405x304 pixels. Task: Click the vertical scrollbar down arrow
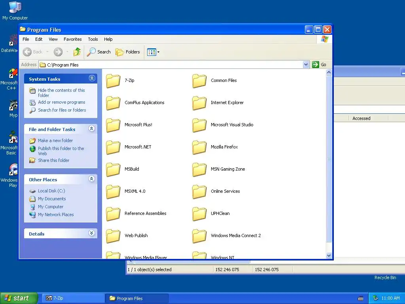[x=329, y=255]
